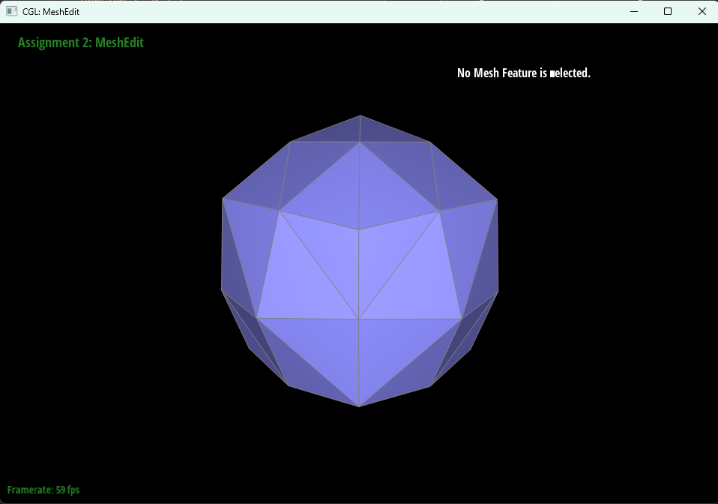Click the "Framerate: 59 fps" indicator
The width and height of the screenshot is (718, 504).
43,490
